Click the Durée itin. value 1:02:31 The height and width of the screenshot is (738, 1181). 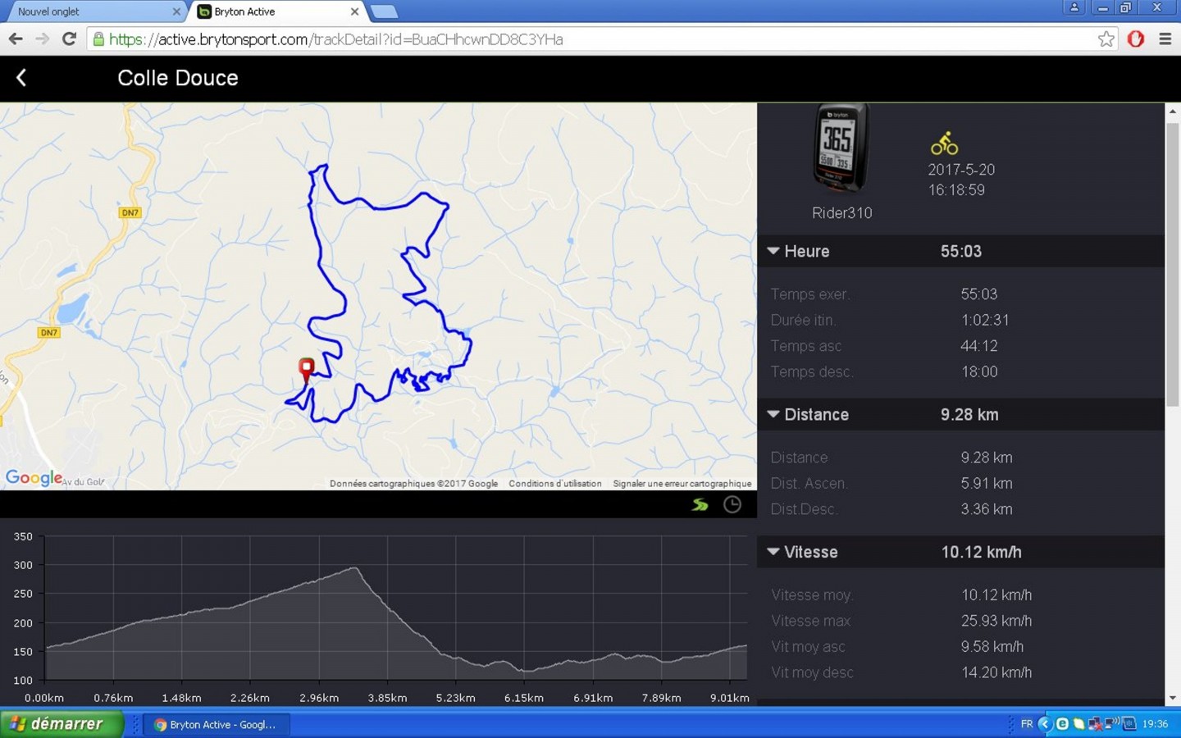tap(985, 320)
